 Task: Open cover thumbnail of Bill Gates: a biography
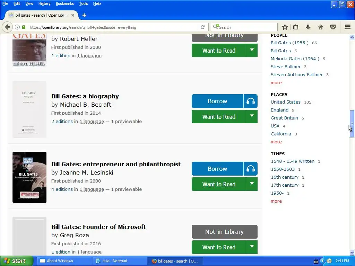pos(29,109)
